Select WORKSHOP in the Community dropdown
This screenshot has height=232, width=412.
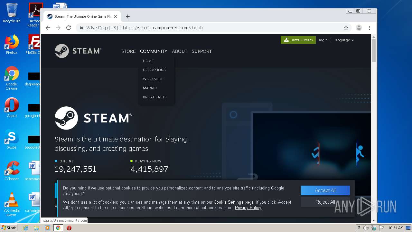point(153,79)
